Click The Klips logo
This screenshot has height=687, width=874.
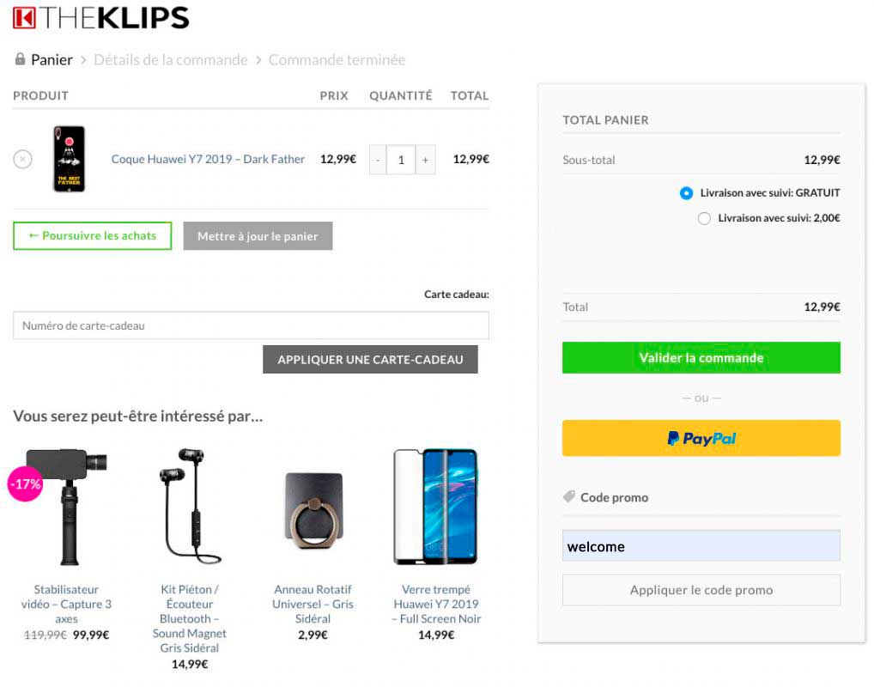(101, 18)
